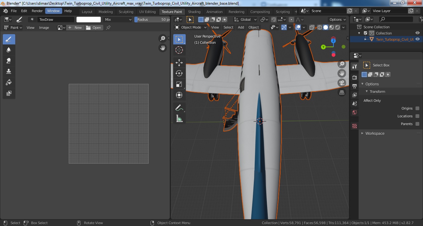Switch to the Shading workspace tab
The height and width of the screenshot is (226, 423).
pyautogui.click(x=194, y=12)
